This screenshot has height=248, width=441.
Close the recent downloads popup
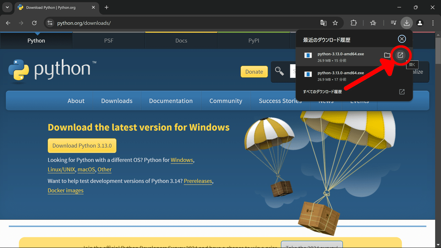point(402,39)
